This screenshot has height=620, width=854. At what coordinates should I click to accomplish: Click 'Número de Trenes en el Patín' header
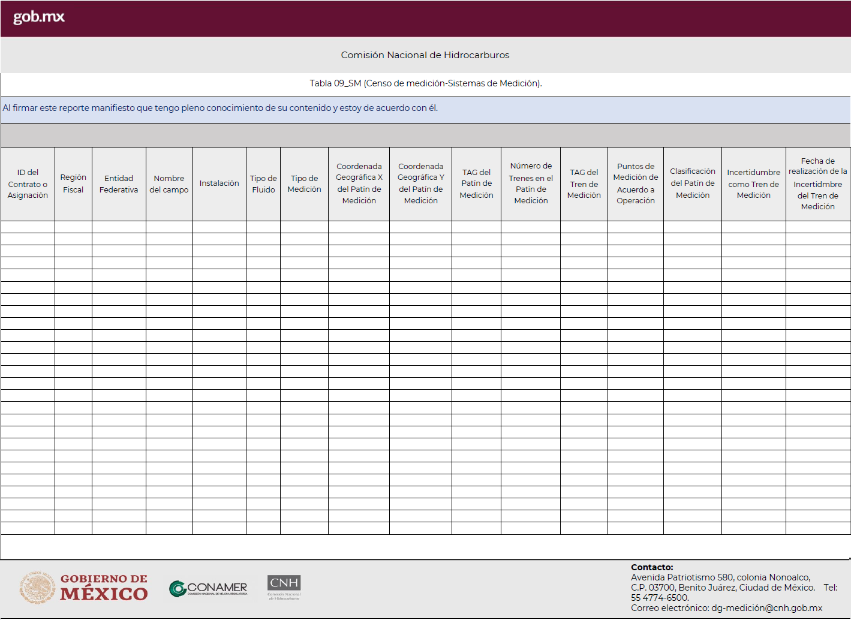pos(531,183)
